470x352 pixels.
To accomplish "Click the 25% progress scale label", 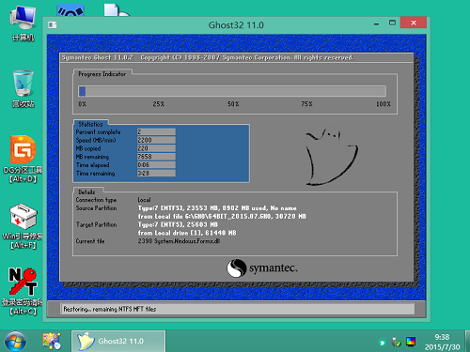I will 159,104.
